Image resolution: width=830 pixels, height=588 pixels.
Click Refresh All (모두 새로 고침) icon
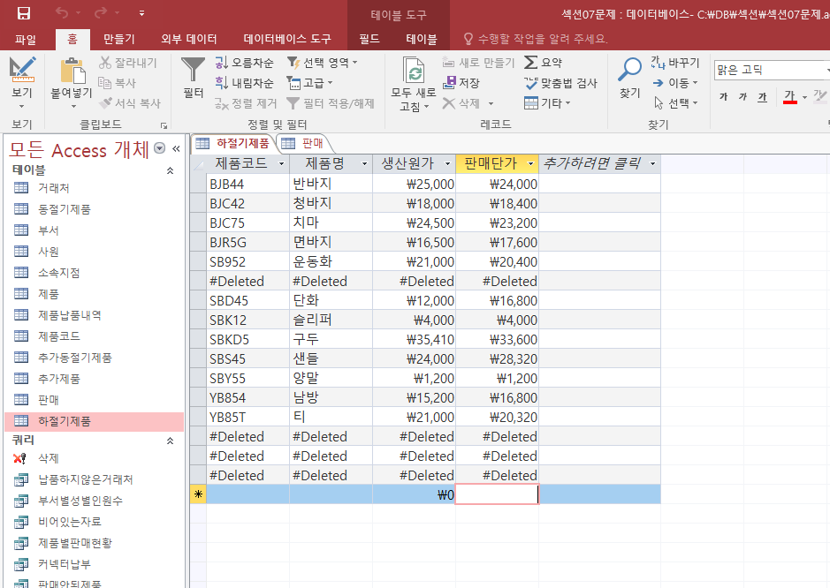[x=413, y=70]
